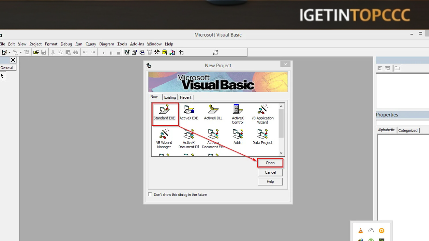The image size is (429, 241).
Task: Open the Project menu
Action: (36, 44)
